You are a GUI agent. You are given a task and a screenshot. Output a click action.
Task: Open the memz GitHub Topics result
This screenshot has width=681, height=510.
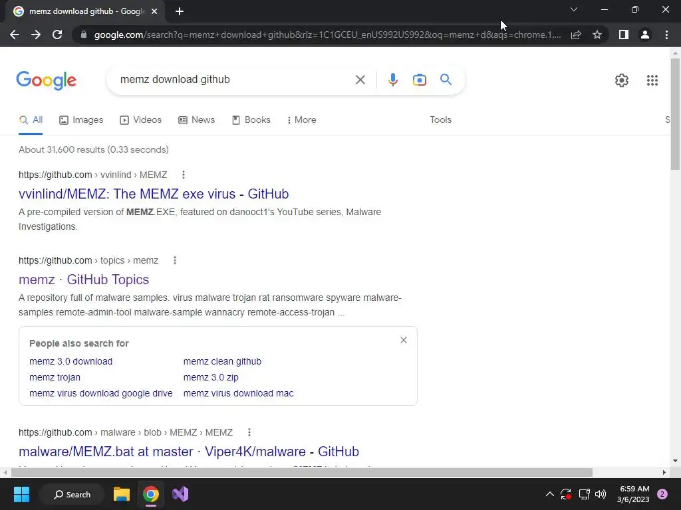(84, 280)
